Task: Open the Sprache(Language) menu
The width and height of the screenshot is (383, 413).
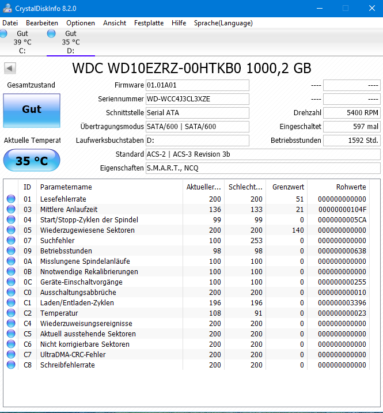Action: pyautogui.click(x=223, y=23)
